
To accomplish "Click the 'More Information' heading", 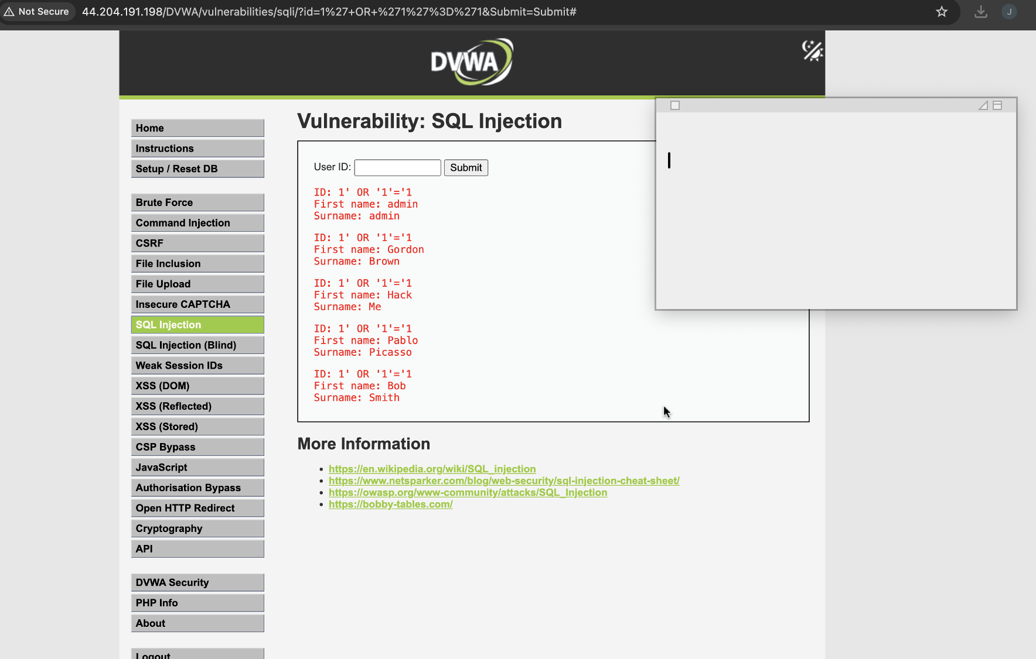I will (364, 444).
